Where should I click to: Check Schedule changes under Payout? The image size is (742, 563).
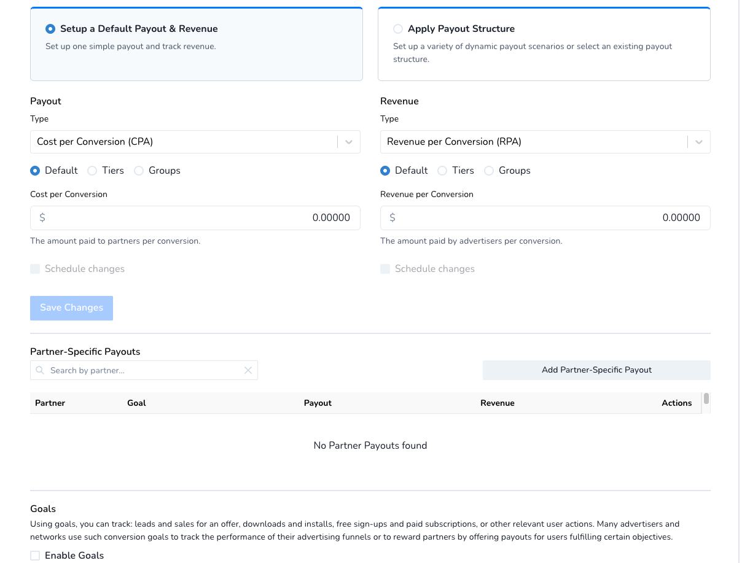pos(35,268)
